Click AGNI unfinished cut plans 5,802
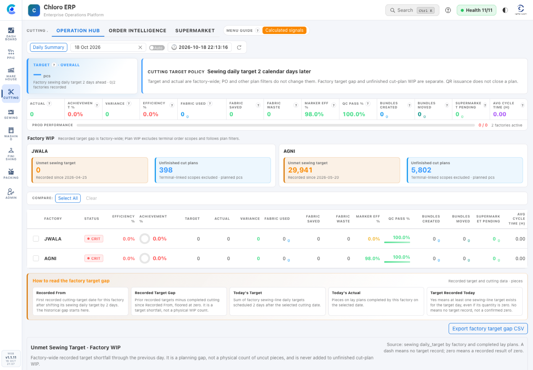This screenshot has height=370, width=533. point(421,170)
